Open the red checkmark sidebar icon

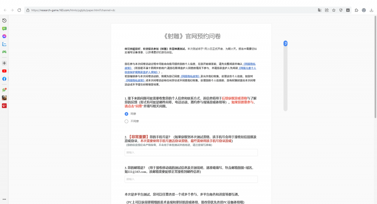point(4,106)
